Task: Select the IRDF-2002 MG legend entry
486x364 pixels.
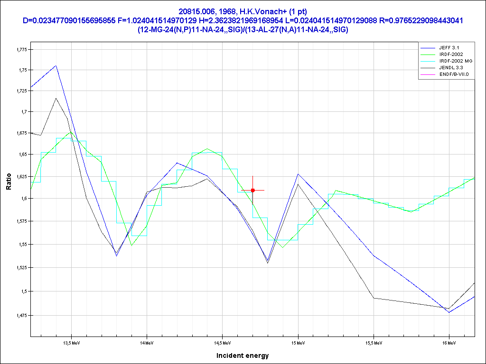Action: (454, 61)
